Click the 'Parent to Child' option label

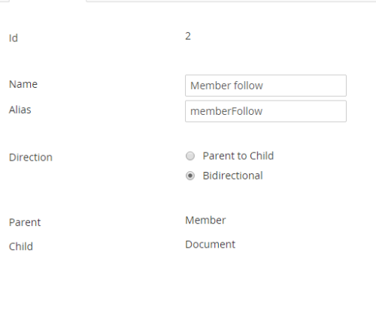click(x=238, y=156)
